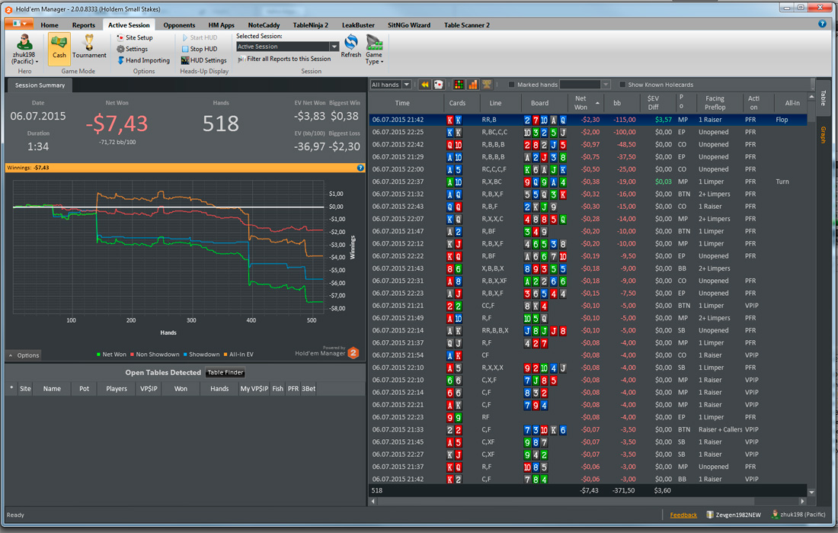Select Cash game mode
The width and height of the screenshot is (838, 533).
[59, 49]
